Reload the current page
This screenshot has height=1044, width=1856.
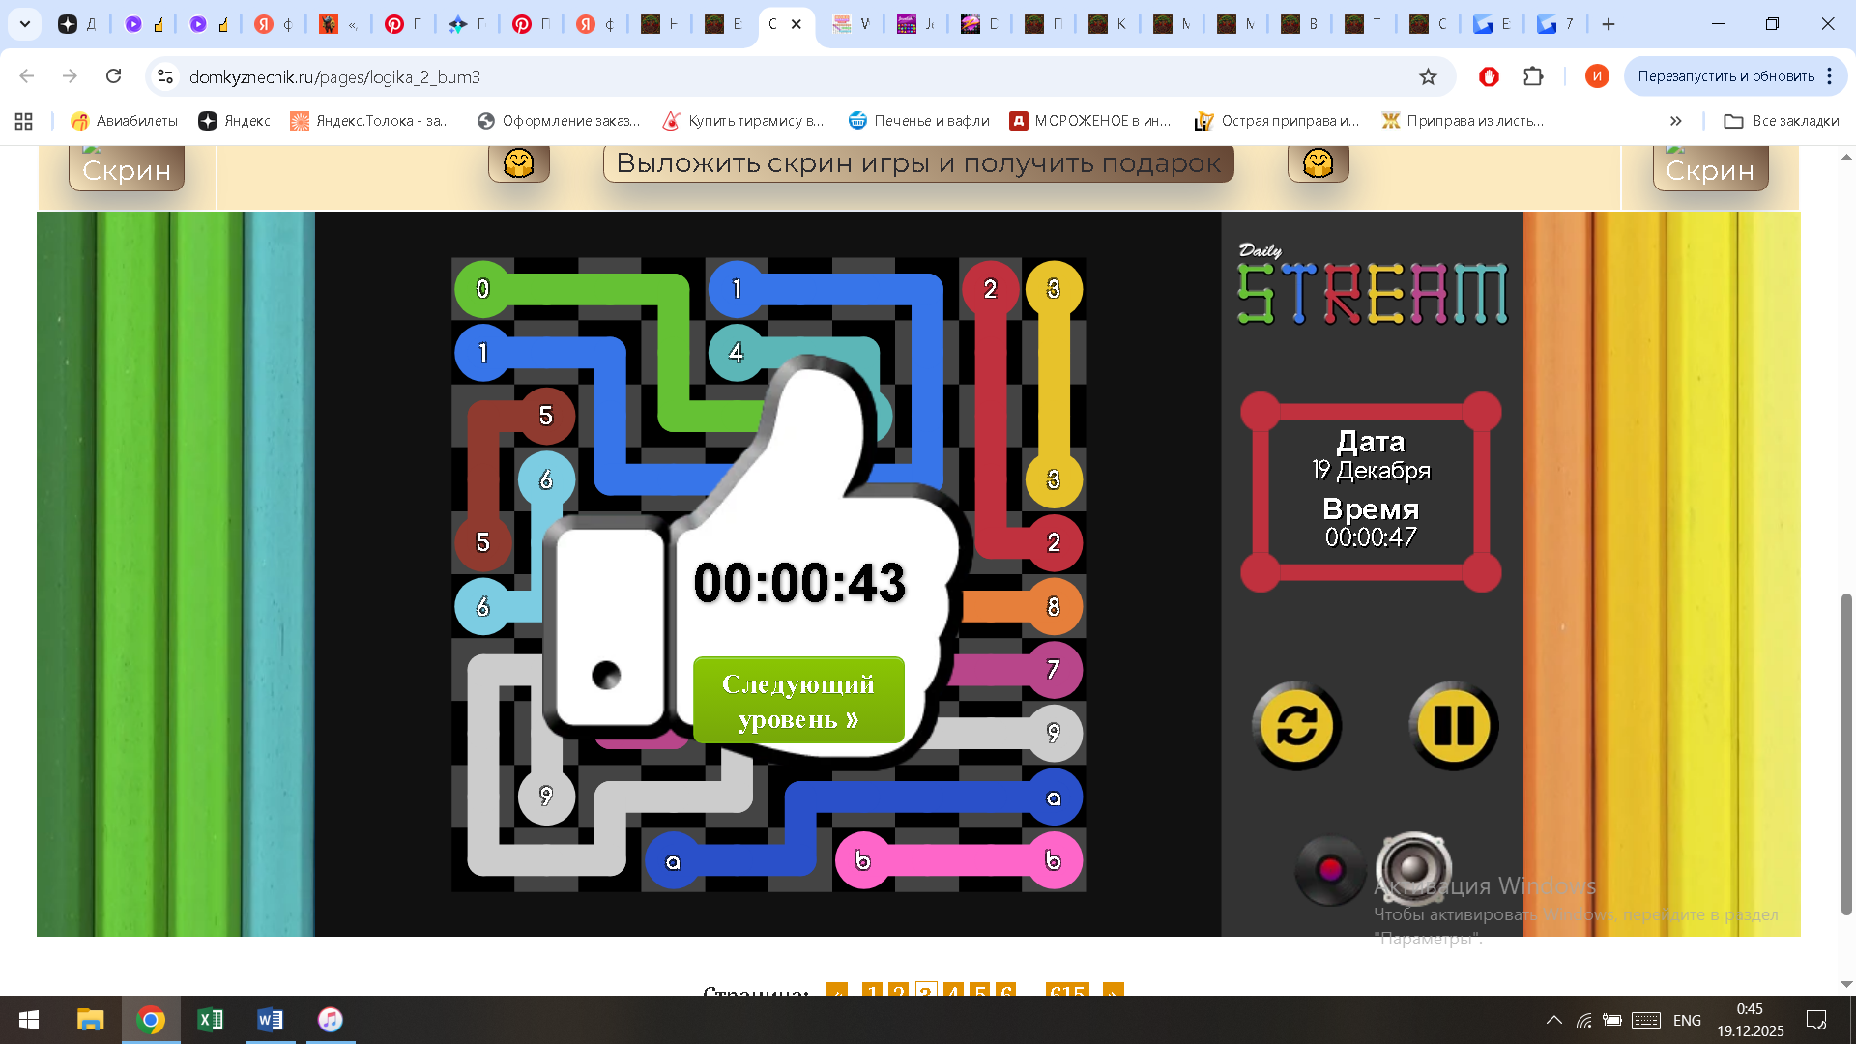point(114,76)
